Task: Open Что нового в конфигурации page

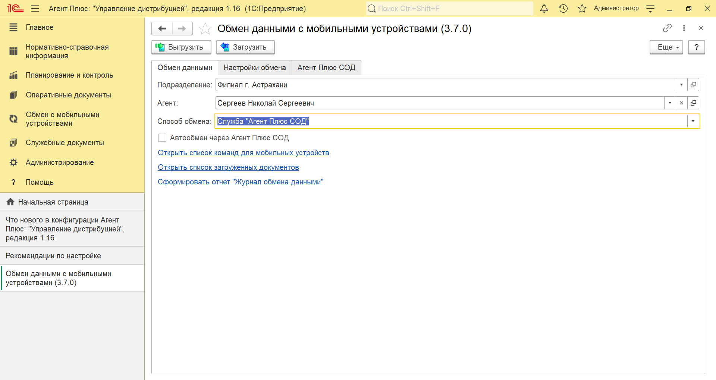Action: pyautogui.click(x=72, y=229)
